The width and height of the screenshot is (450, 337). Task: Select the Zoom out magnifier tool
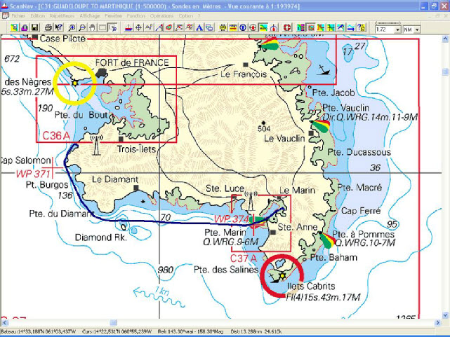[83, 29]
